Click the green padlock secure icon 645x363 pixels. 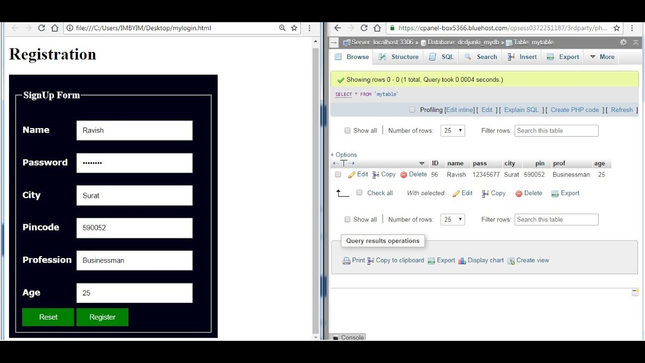(x=392, y=28)
